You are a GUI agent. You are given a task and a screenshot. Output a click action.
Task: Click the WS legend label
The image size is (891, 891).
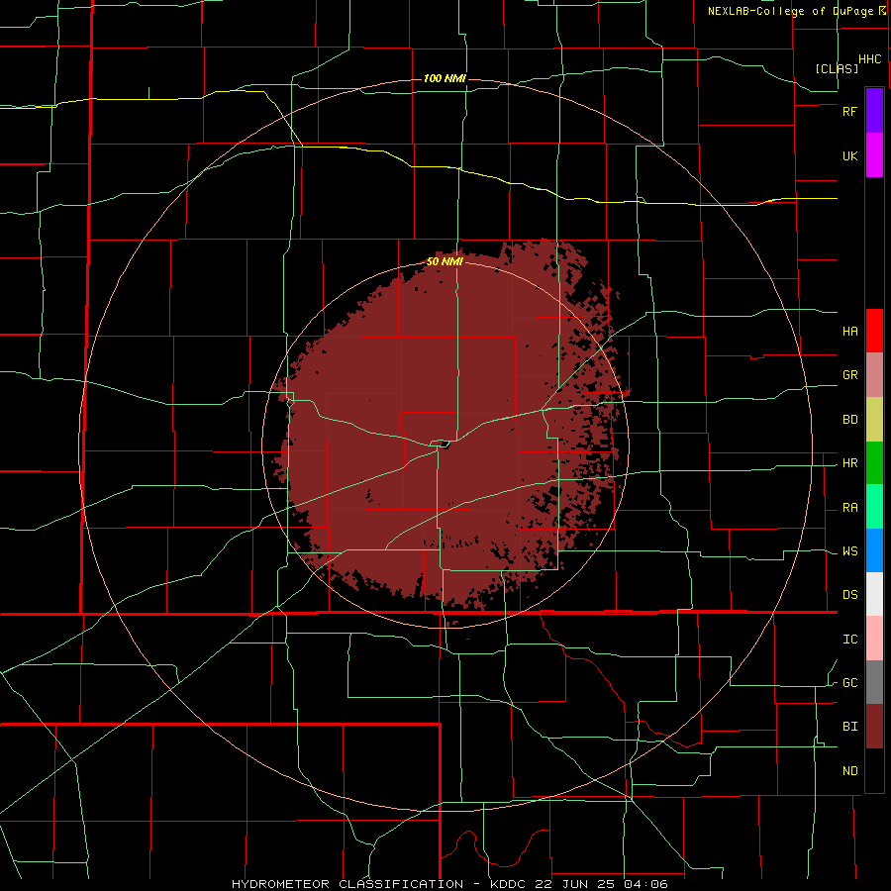click(x=849, y=551)
